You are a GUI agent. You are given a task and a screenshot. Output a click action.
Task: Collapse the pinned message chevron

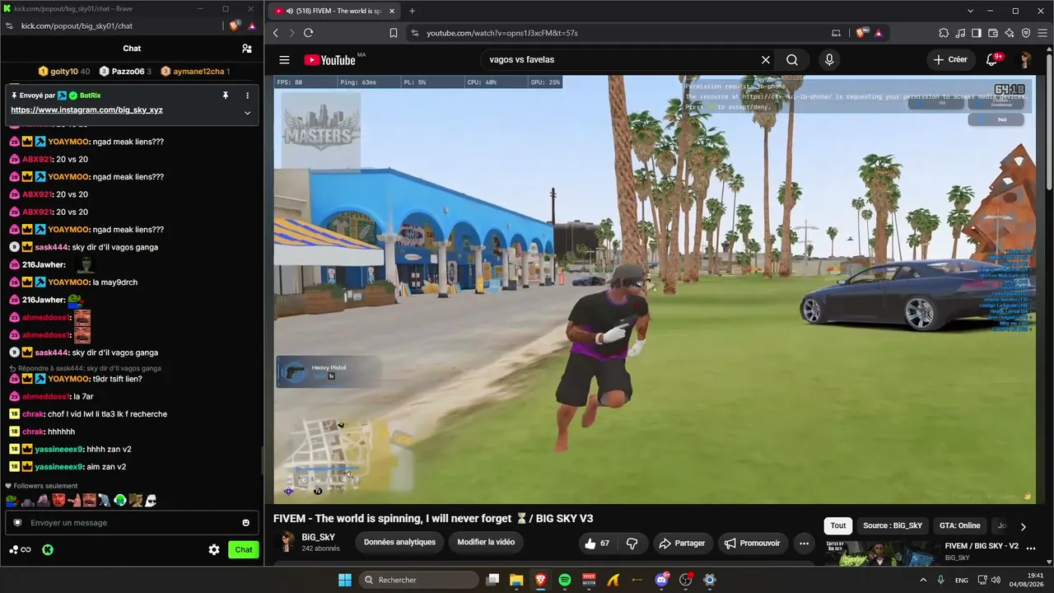[247, 113]
